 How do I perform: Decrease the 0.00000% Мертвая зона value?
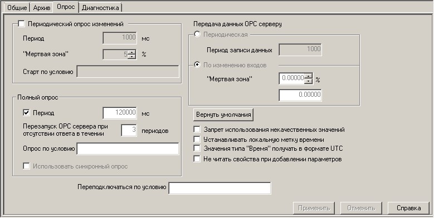308,81
